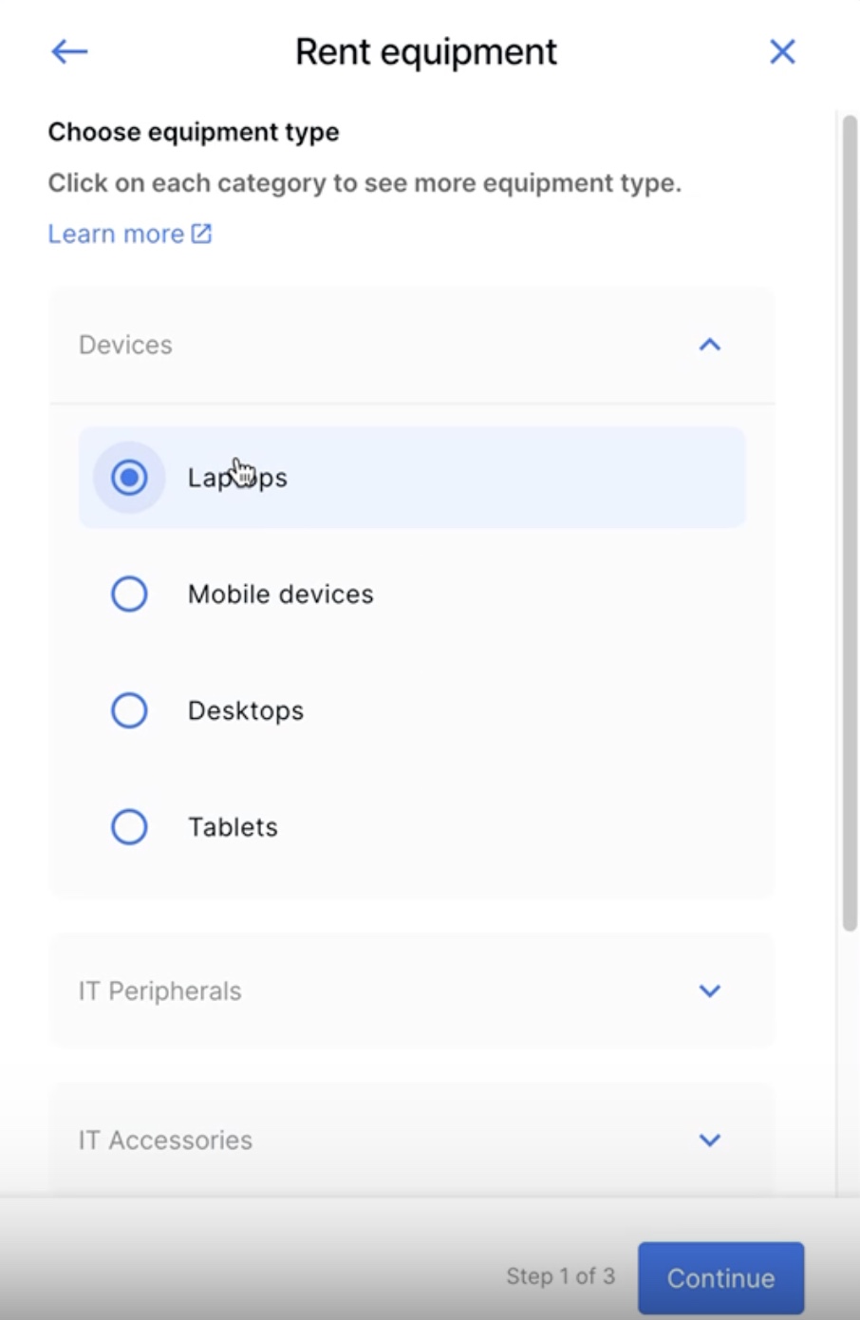
Task: Close the Rent equipment dialog
Action: pyautogui.click(x=782, y=51)
